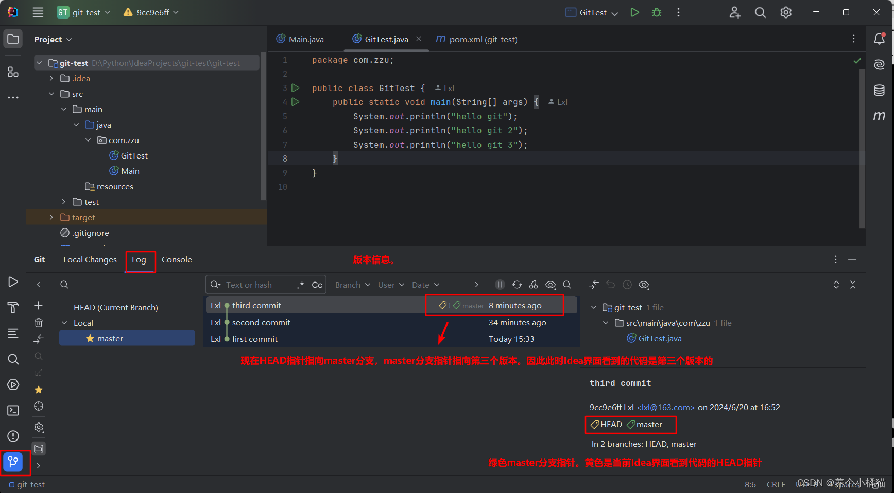Refresh the Git log

tap(517, 285)
